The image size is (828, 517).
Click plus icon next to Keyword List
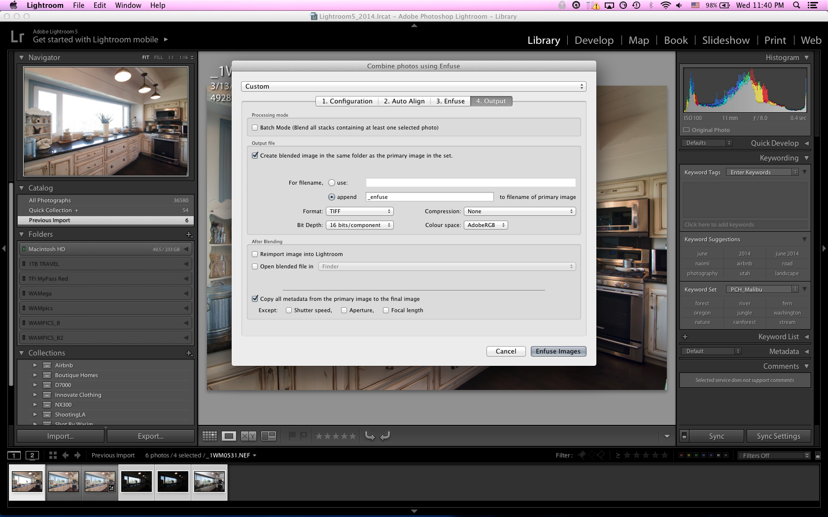coord(685,337)
